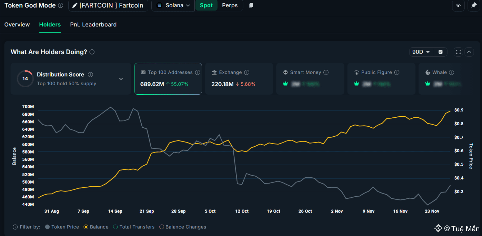Switch to the Overview tab
Viewport: 482px width, 236px height.
coord(17,25)
